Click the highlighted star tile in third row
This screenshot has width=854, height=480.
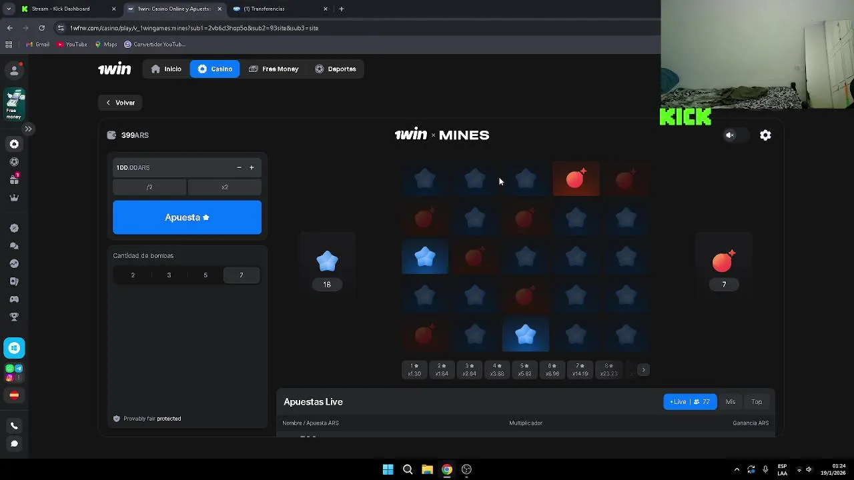(425, 257)
